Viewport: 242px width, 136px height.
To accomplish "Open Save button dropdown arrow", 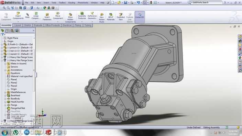I will 129,3.
